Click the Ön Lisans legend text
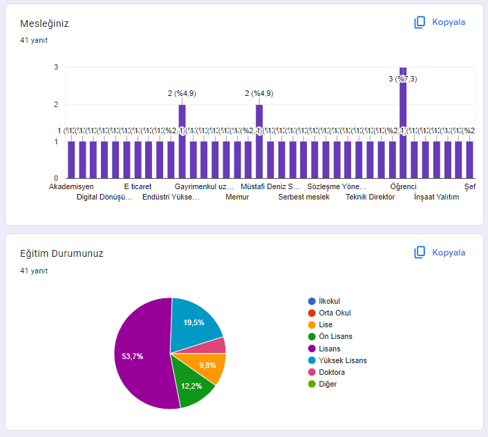 (335, 337)
